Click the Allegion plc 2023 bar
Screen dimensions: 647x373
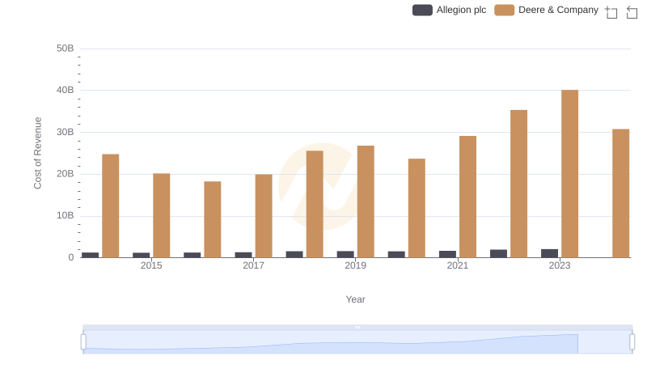tap(549, 253)
